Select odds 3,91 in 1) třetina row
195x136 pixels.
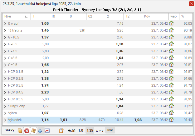coord(82,30)
